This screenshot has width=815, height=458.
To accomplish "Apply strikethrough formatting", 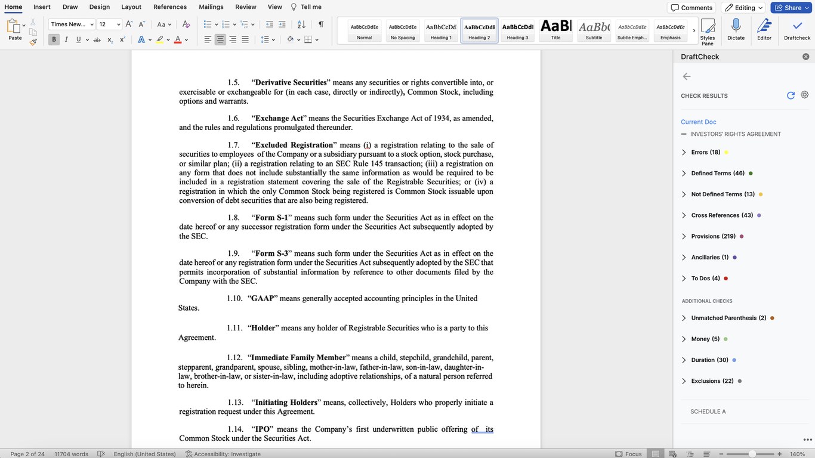I will click(97, 40).
